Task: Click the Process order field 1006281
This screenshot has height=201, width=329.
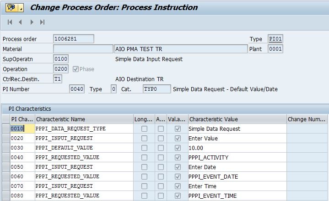Action: pyautogui.click(x=73, y=39)
